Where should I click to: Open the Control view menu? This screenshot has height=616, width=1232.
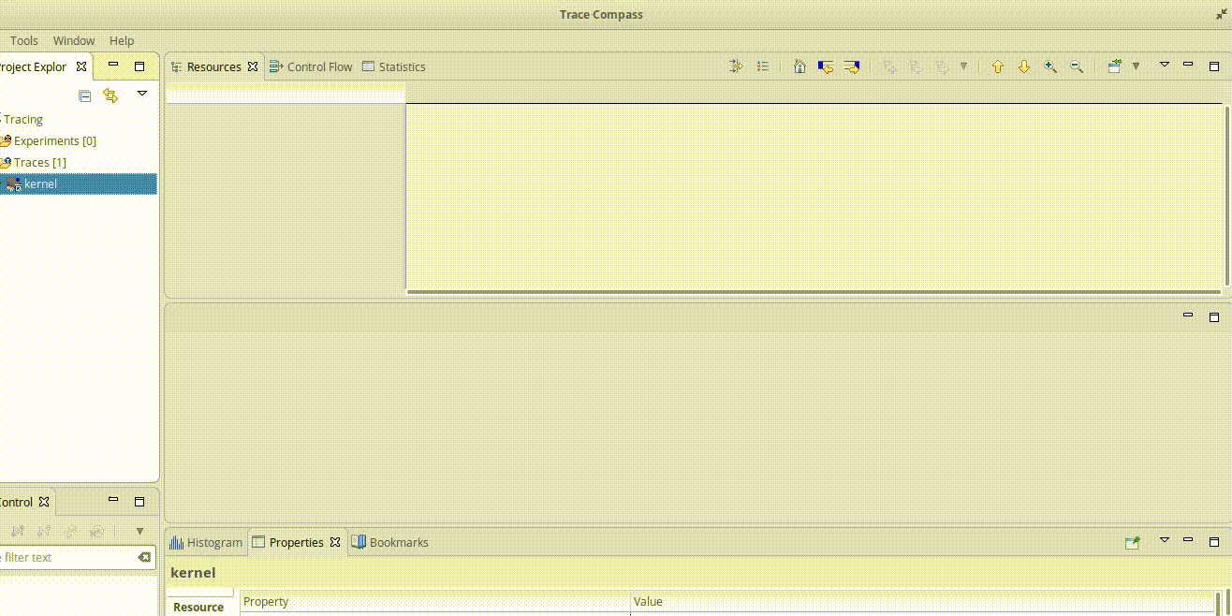139,531
